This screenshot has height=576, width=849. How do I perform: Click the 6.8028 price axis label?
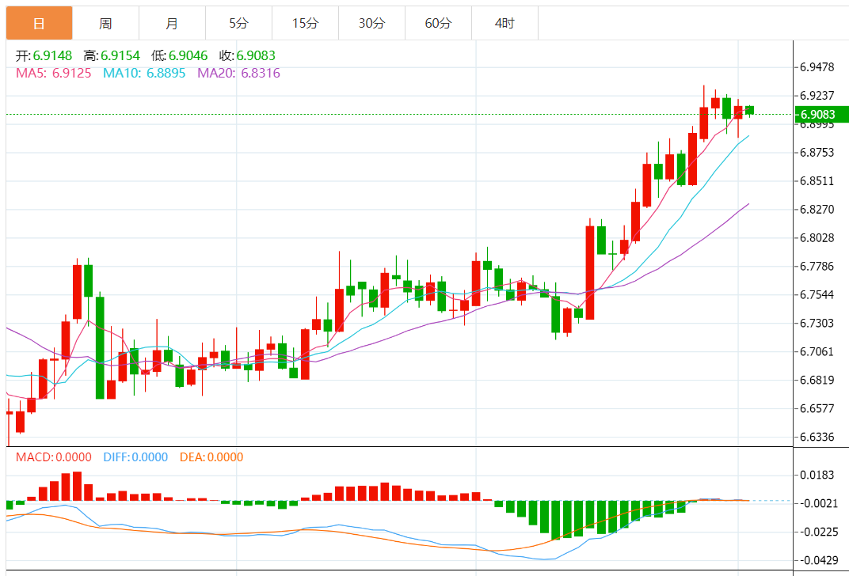point(817,238)
